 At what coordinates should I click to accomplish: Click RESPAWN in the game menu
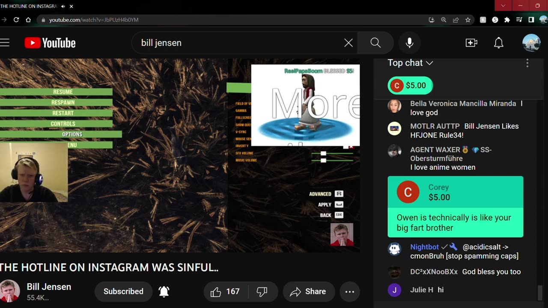point(56,103)
